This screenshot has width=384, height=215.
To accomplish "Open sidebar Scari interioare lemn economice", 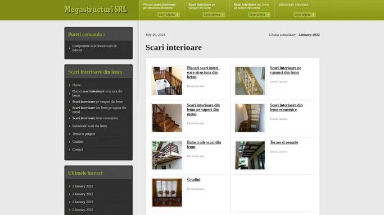I will click(95, 118).
